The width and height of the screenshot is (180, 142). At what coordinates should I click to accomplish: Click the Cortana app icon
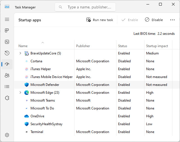point(27,61)
